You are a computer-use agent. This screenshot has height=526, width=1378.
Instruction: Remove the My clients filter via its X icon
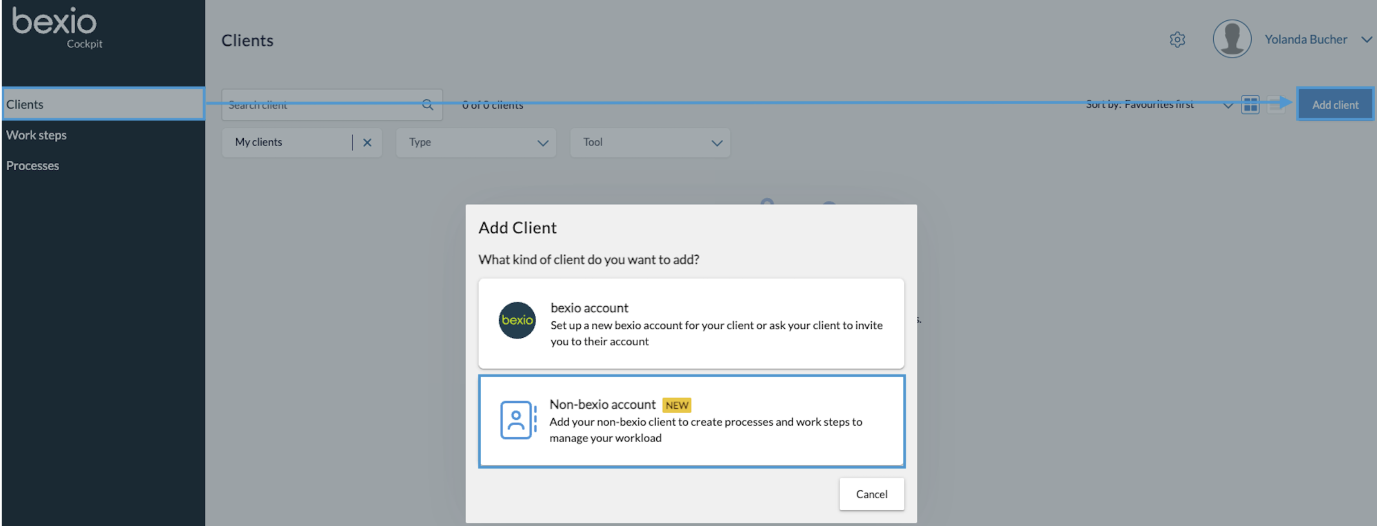[x=368, y=142]
